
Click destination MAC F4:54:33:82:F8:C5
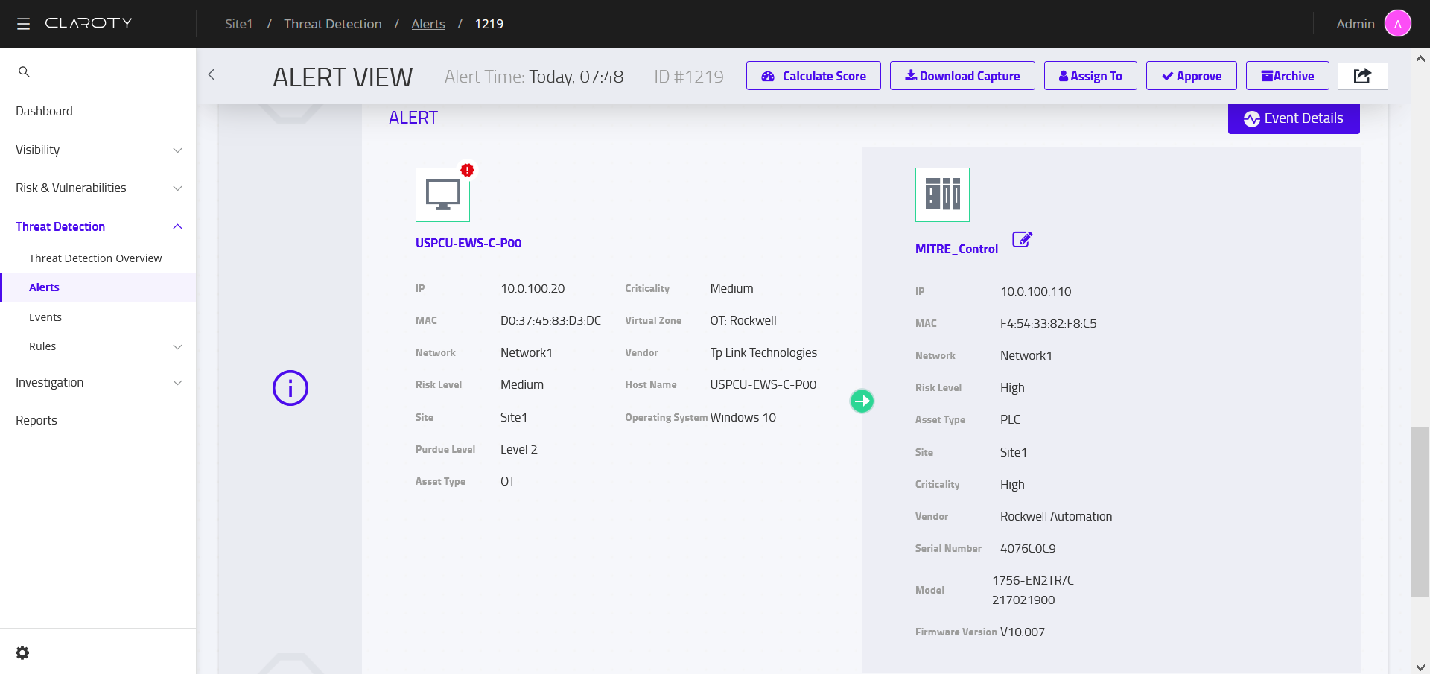(x=1048, y=323)
